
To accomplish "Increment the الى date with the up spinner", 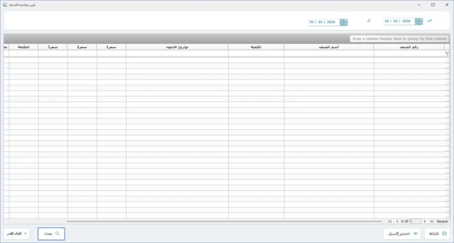I will coord(342,20).
